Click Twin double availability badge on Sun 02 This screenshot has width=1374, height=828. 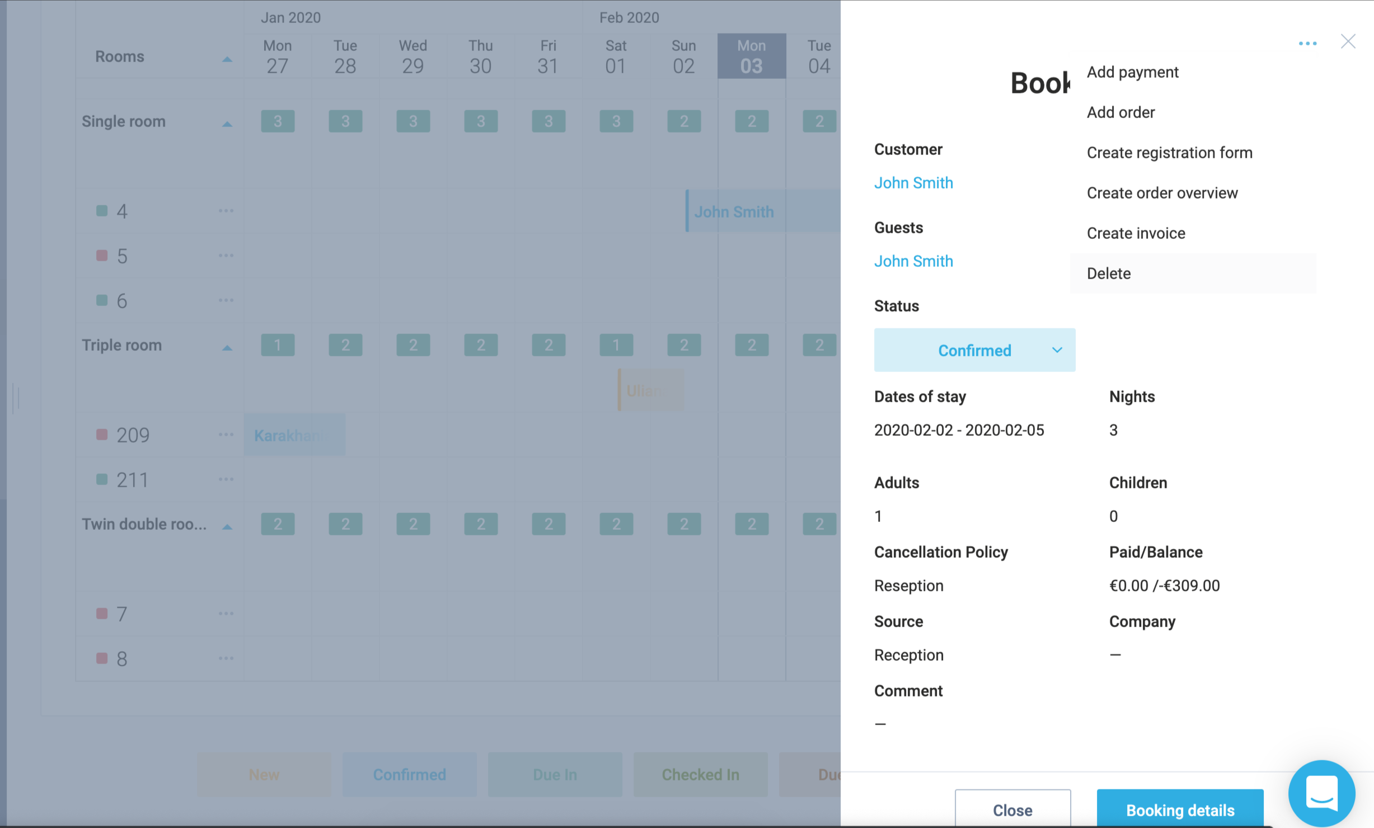(684, 524)
